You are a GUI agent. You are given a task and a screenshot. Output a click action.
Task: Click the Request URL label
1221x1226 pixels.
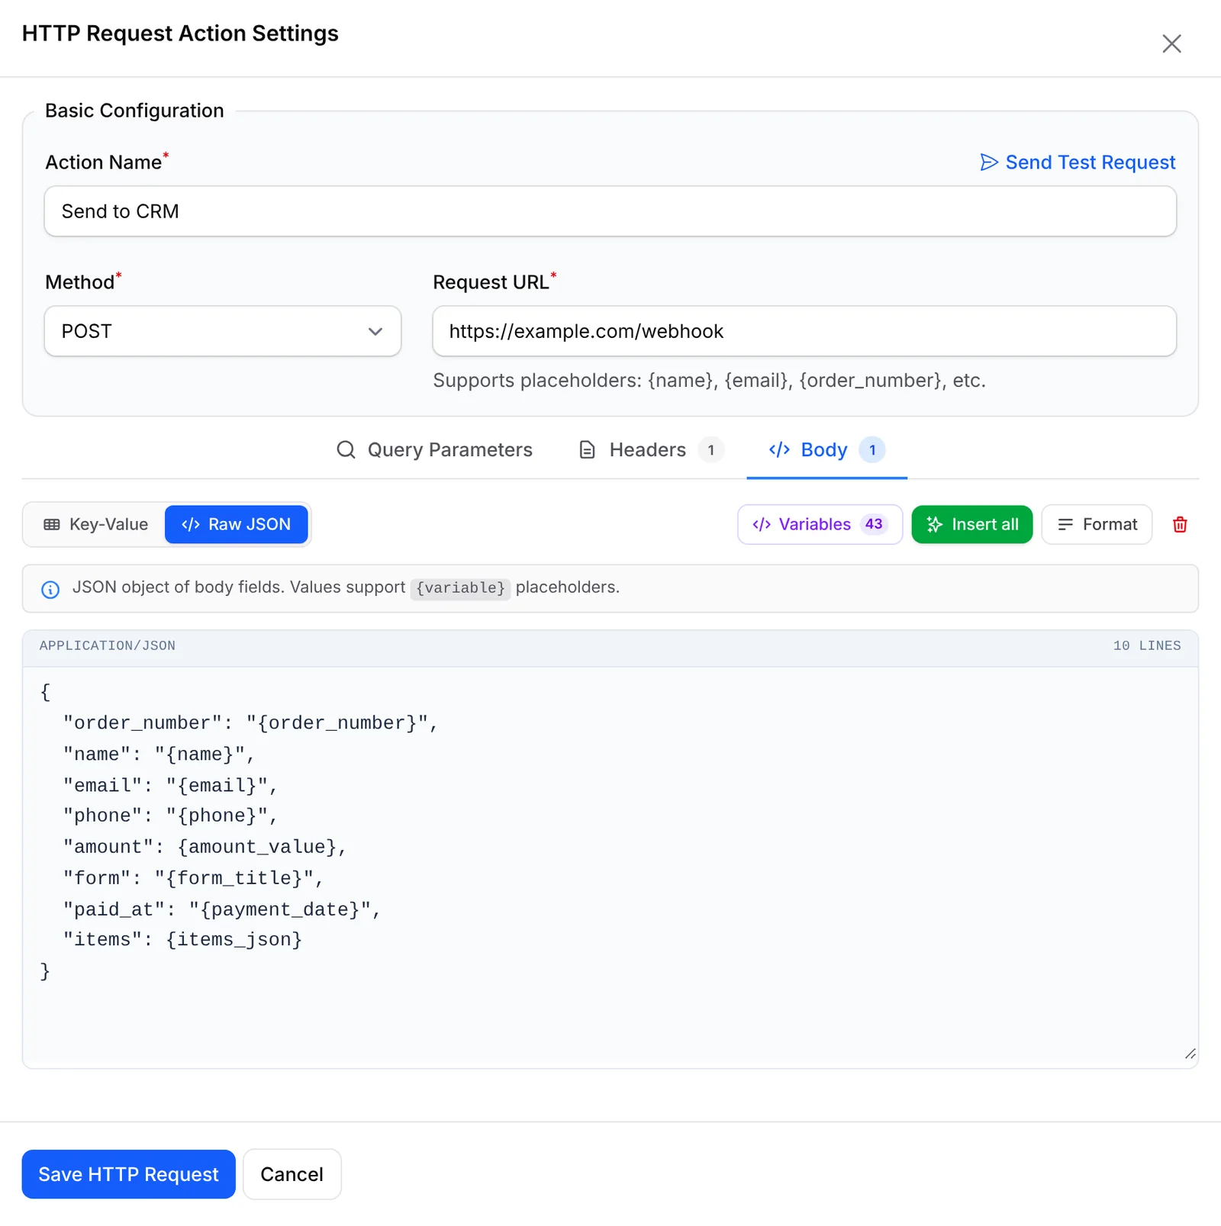click(491, 282)
